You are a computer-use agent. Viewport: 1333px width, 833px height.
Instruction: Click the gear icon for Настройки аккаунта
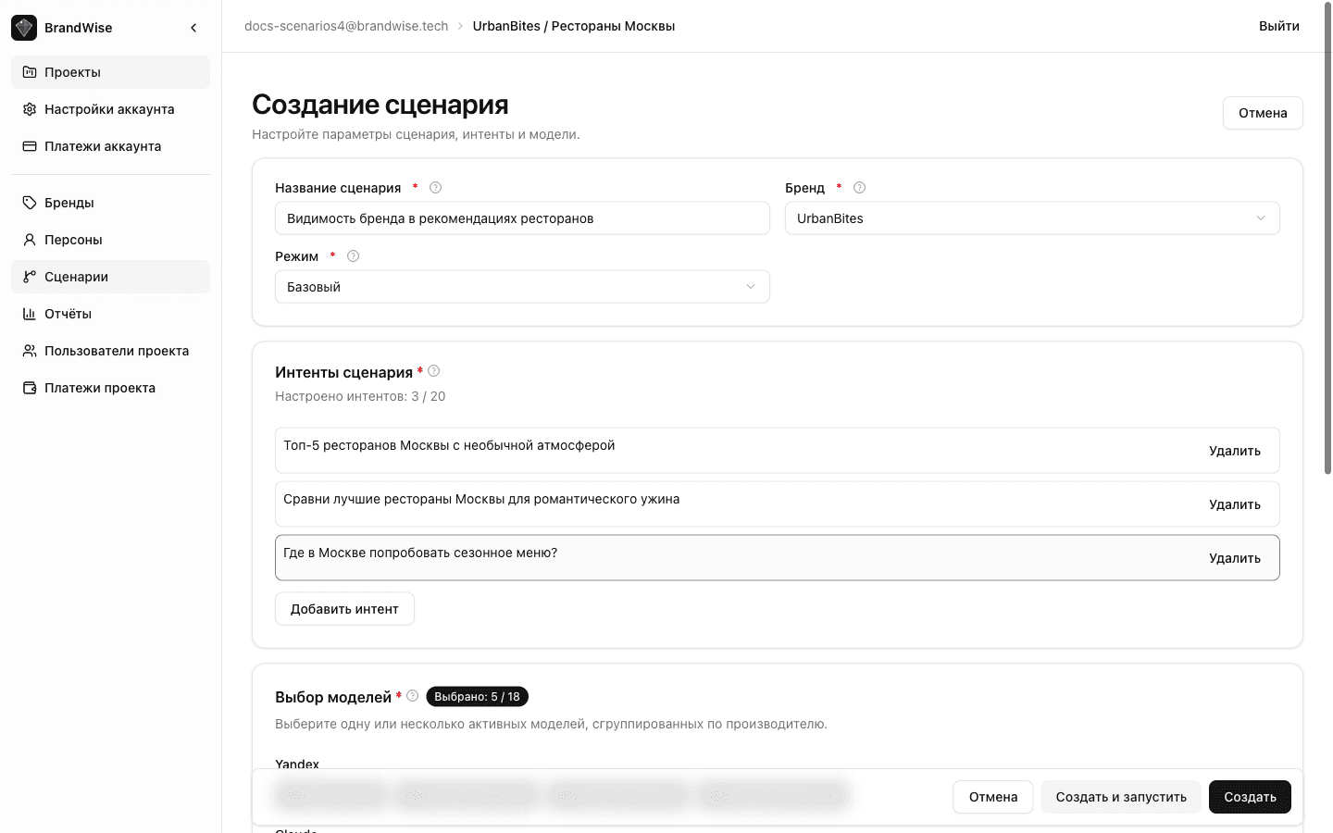pos(29,108)
